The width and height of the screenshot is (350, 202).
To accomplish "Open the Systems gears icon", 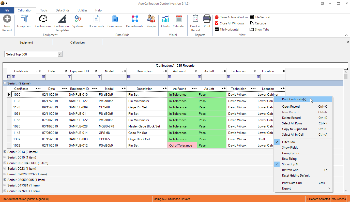I will (x=78, y=19).
